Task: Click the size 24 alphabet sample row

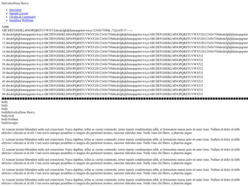Action: coord(102,68)
